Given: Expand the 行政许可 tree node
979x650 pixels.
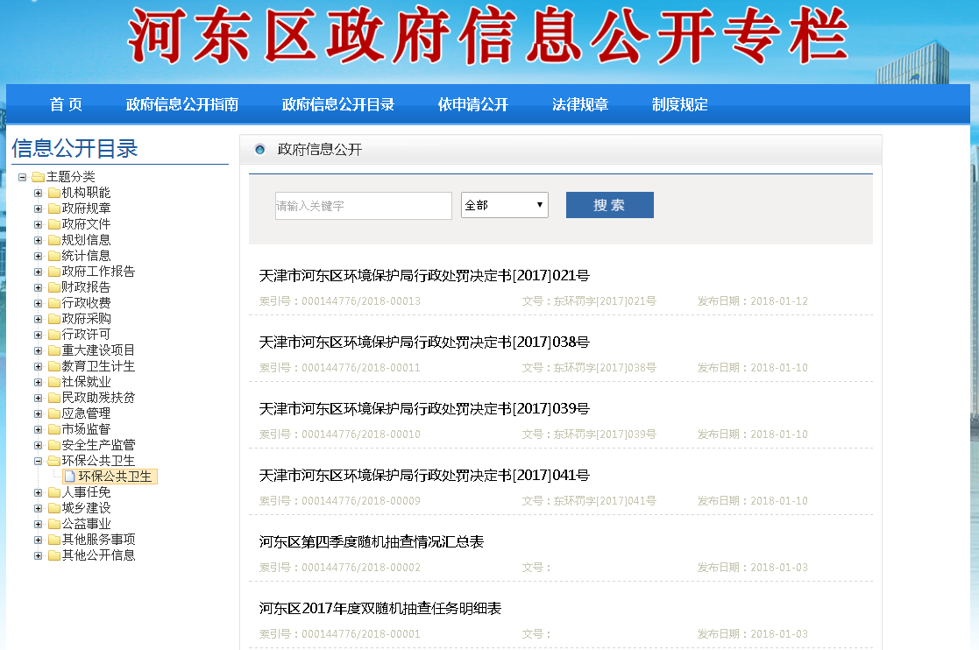Looking at the screenshot, I should tap(38, 335).
